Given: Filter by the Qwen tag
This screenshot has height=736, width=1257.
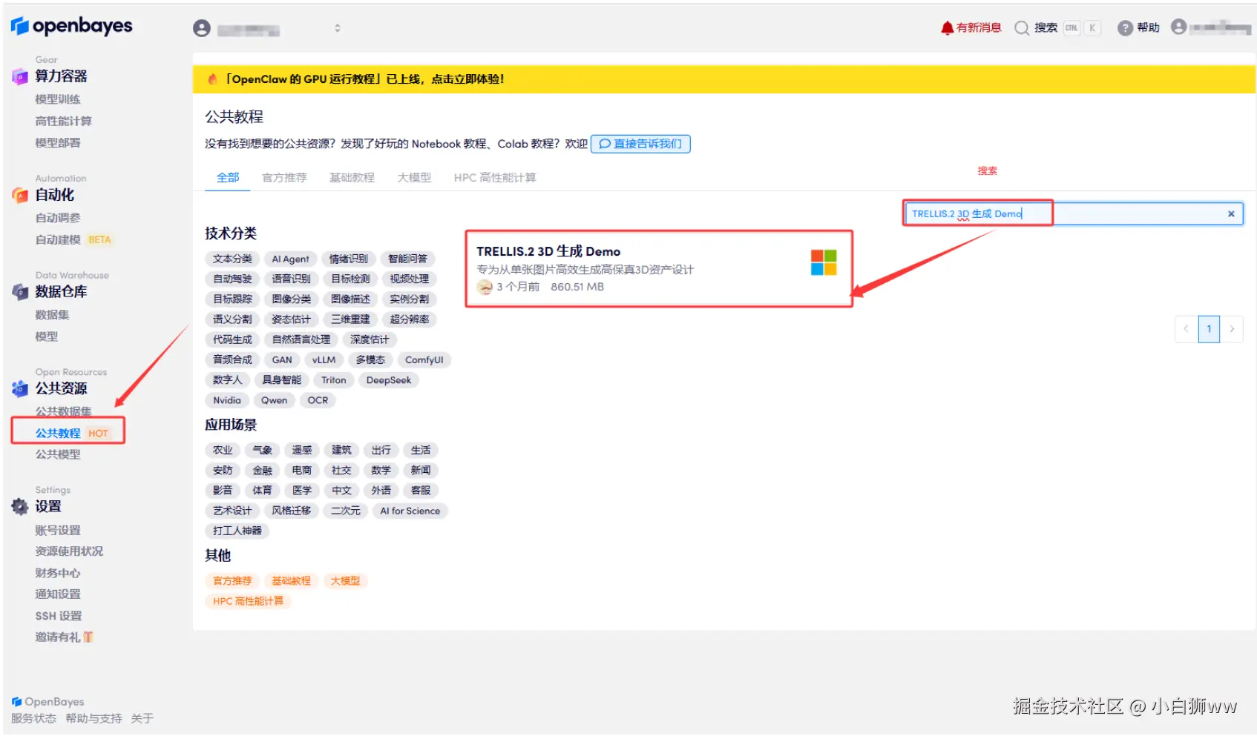Looking at the screenshot, I should (x=274, y=400).
